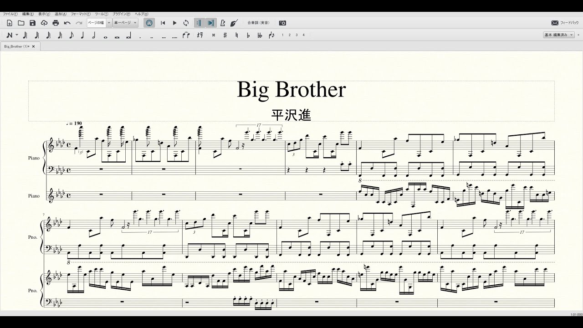This screenshot has width=583, height=328.
Task: Expand the note input mode arrow
Action: 17,35
